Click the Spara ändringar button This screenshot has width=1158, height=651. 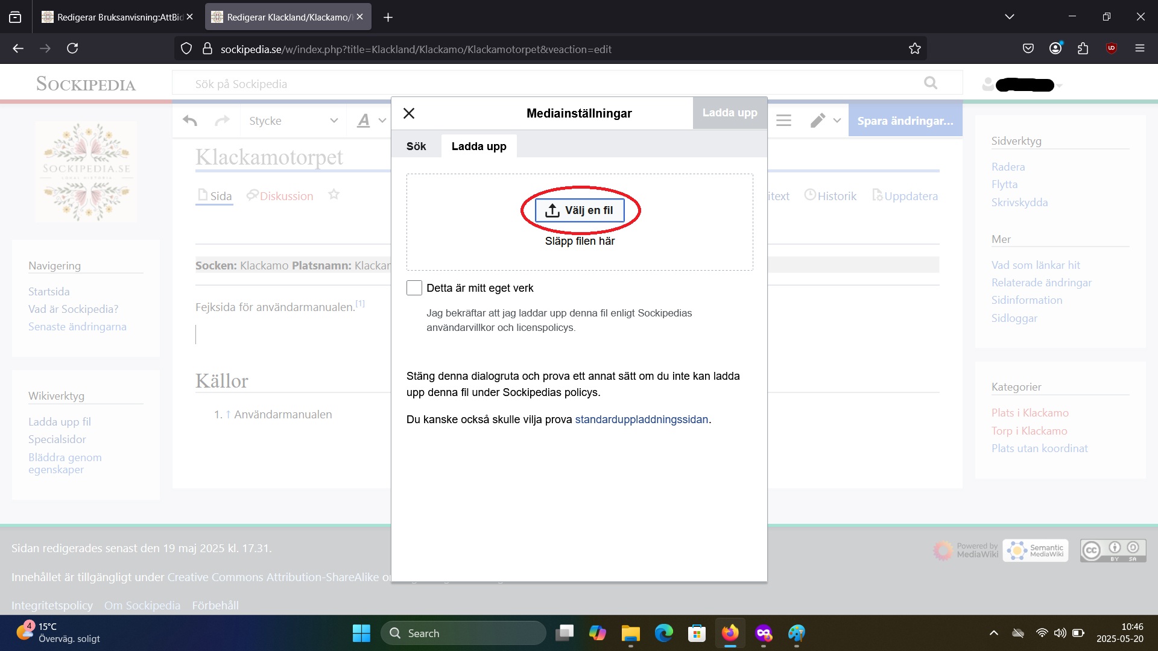905,121
